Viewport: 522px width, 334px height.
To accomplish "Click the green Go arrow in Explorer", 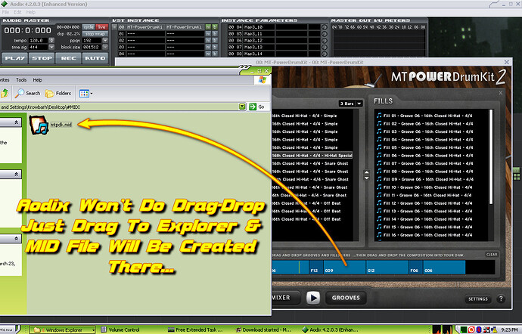I will click(251, 107).
